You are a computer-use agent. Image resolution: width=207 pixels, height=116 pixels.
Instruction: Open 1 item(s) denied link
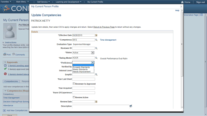tap(18, 74)
